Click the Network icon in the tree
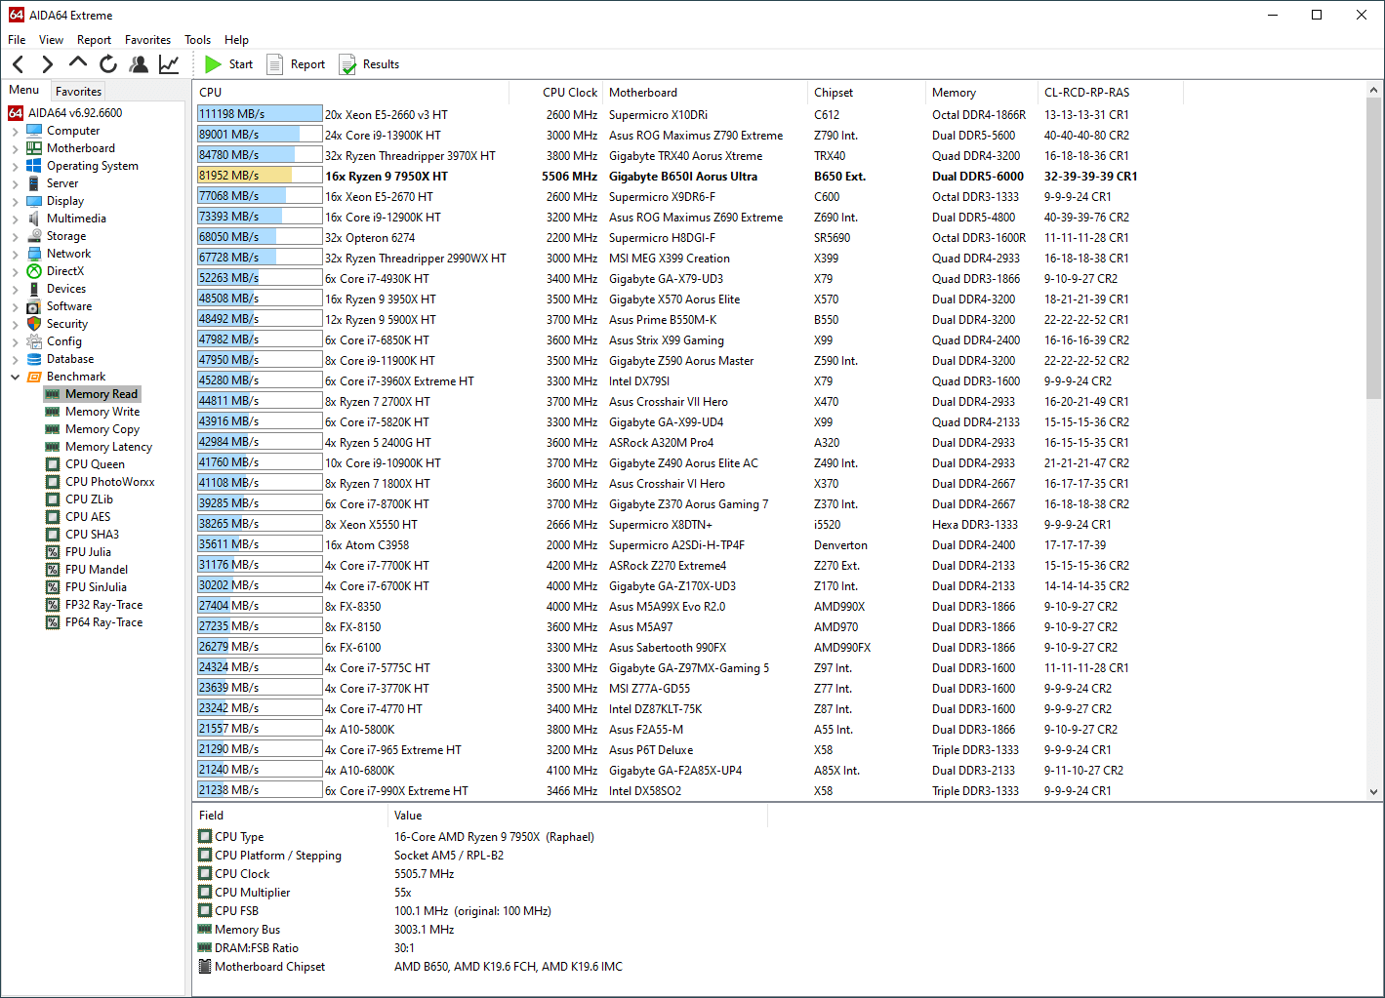Screen dimensions: 1385x998 (35, 254)
